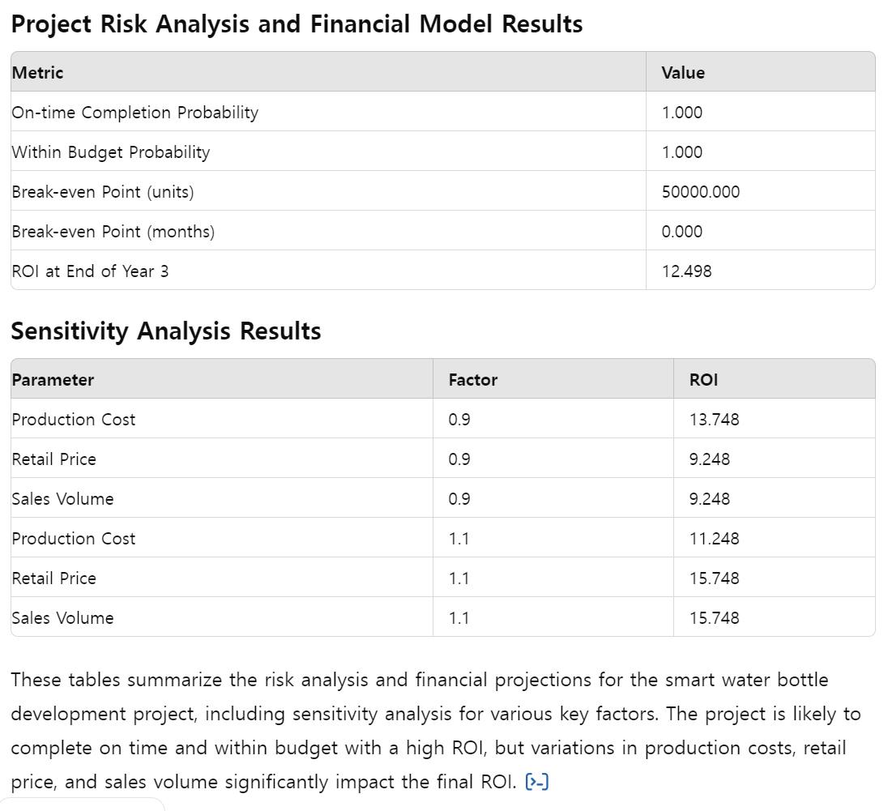888x811 pixels.
Task: Select the Within Budget Probability row label
Action: click(x=110, y=152)
